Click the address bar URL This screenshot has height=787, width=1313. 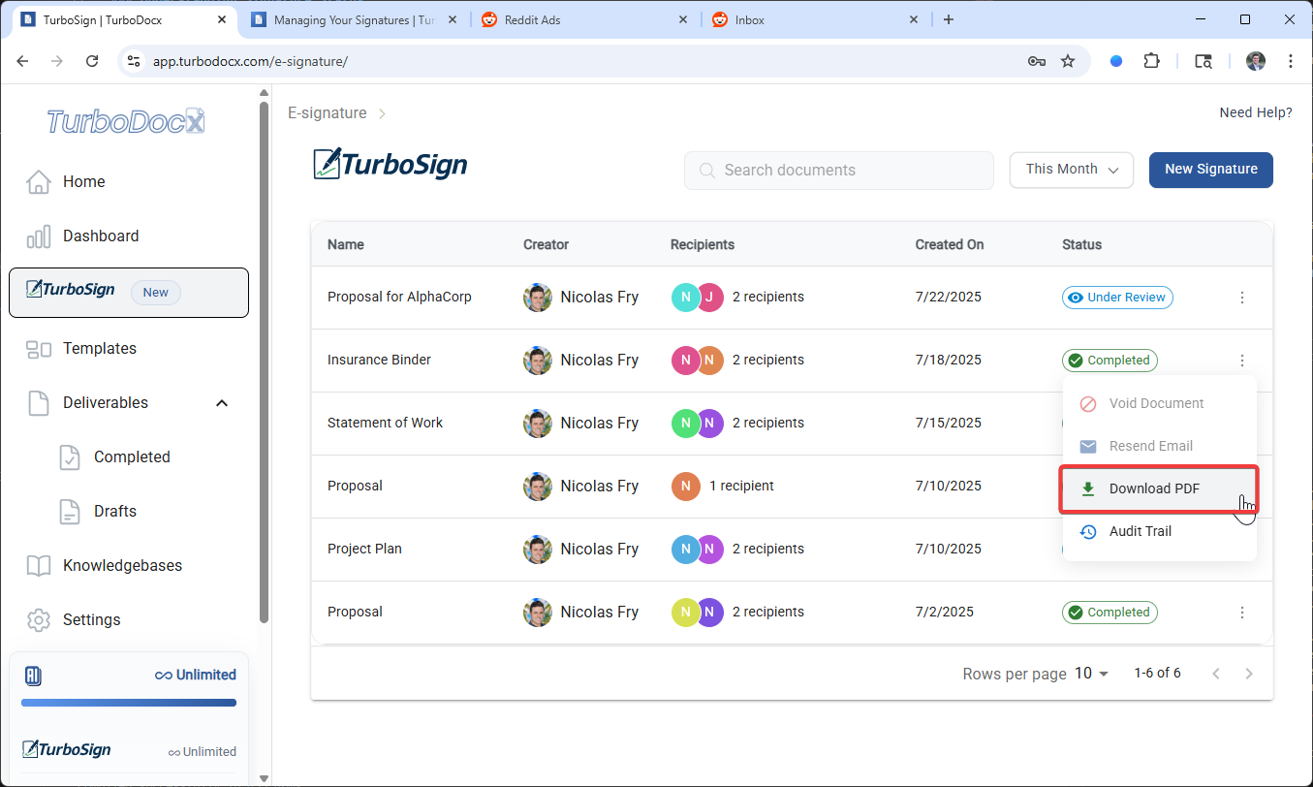pos(250,61)
